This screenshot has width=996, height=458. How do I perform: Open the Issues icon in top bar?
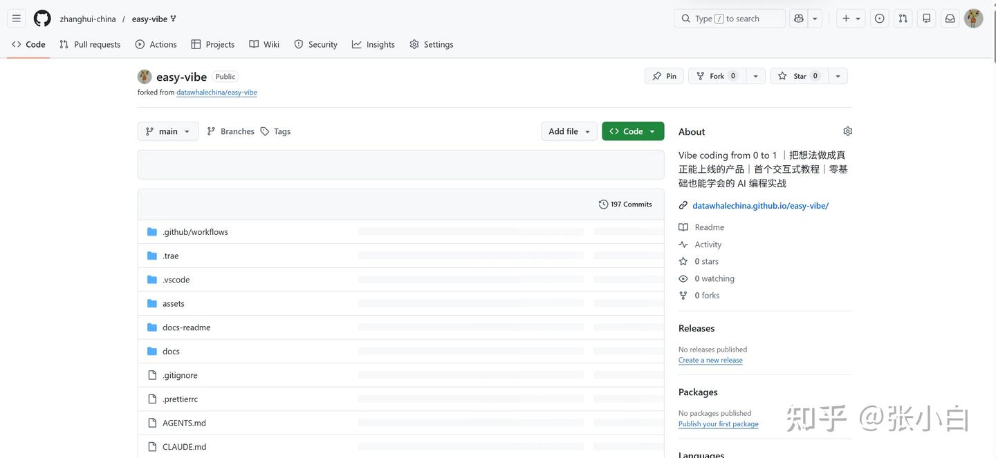pyautogui.click(x=879, y=19)
